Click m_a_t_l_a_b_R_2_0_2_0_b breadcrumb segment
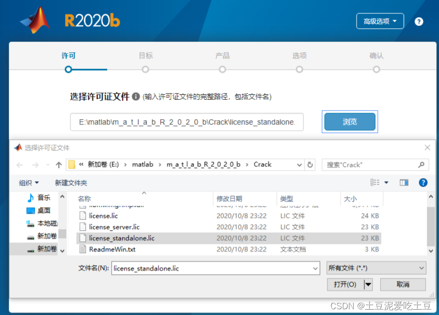The width and height of the screenshot is (439, 315). tap(203, 164)
